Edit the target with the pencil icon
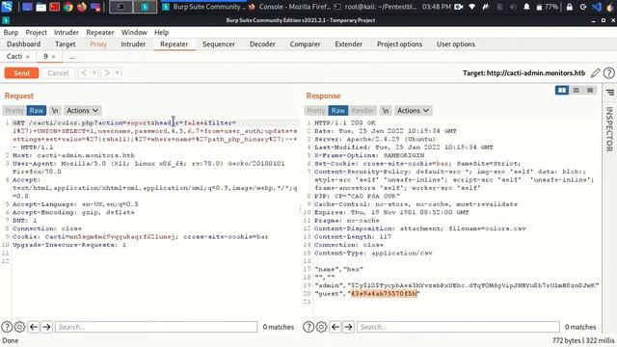This screenshot has height=347, width=617. pyautogui.click(x=596, y=73)
